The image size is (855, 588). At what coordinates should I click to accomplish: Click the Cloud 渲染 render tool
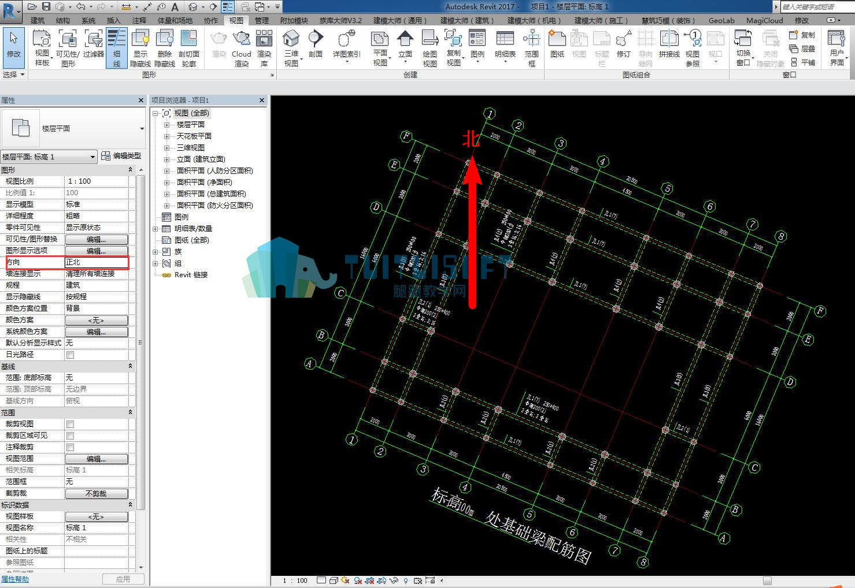pos(241,48)
